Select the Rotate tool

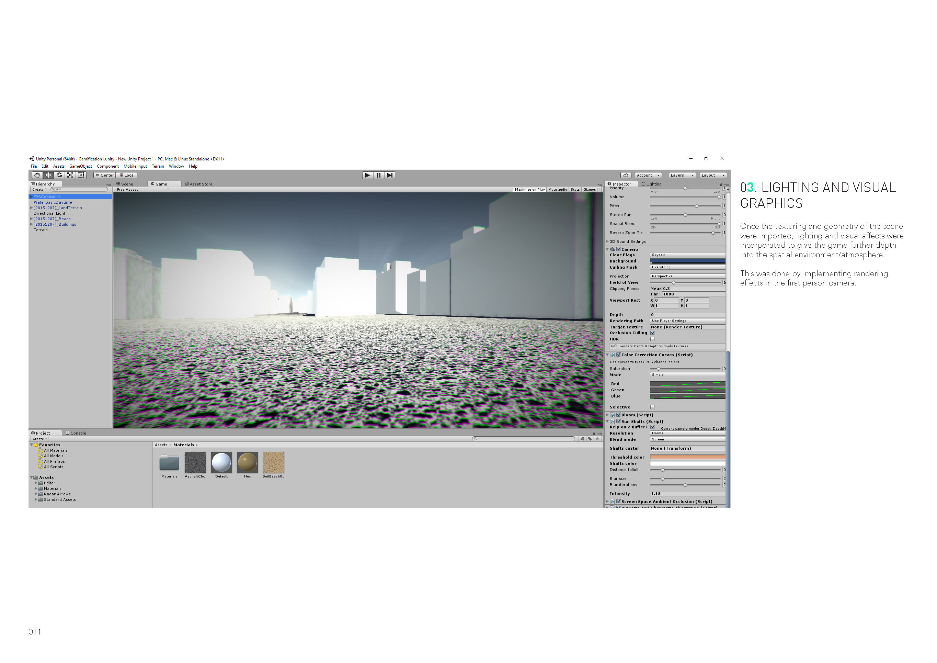point(60,175)
